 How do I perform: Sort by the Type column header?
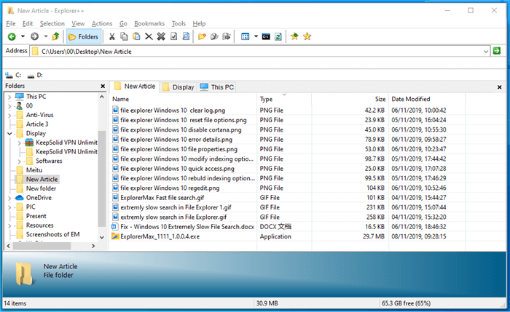[284, 99]
